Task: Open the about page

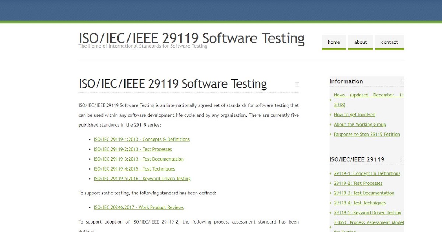Action: point(360,42)
